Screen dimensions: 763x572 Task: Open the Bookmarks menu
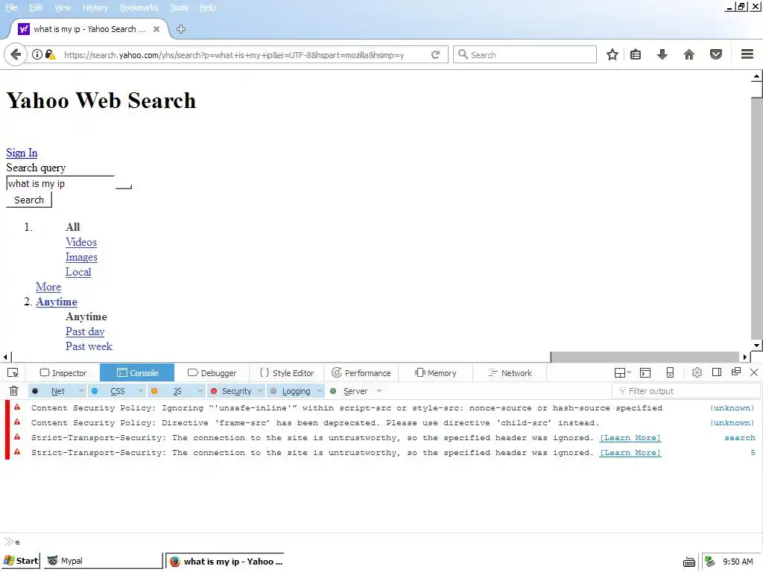coord(139,7)
